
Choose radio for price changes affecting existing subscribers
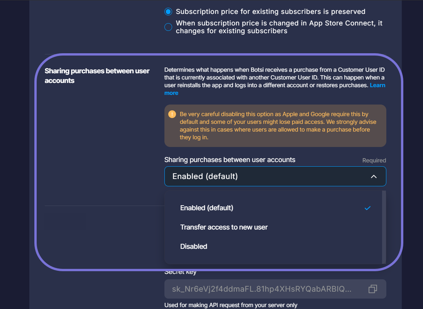click(168, 27)
